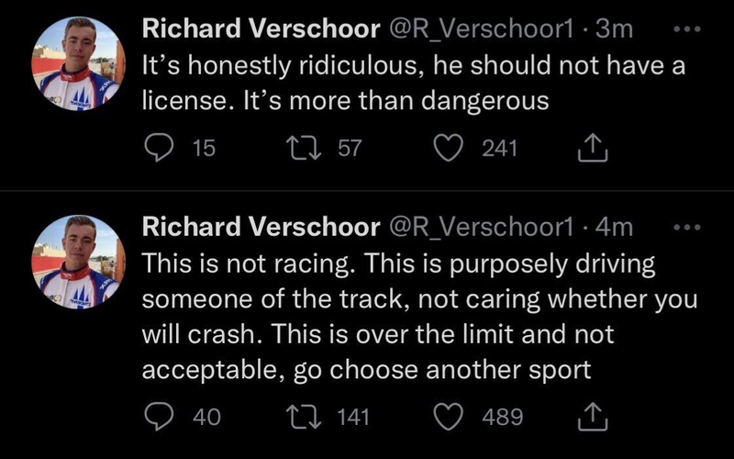
Task: Open more options on the 4m tweet
Action: 685,227
